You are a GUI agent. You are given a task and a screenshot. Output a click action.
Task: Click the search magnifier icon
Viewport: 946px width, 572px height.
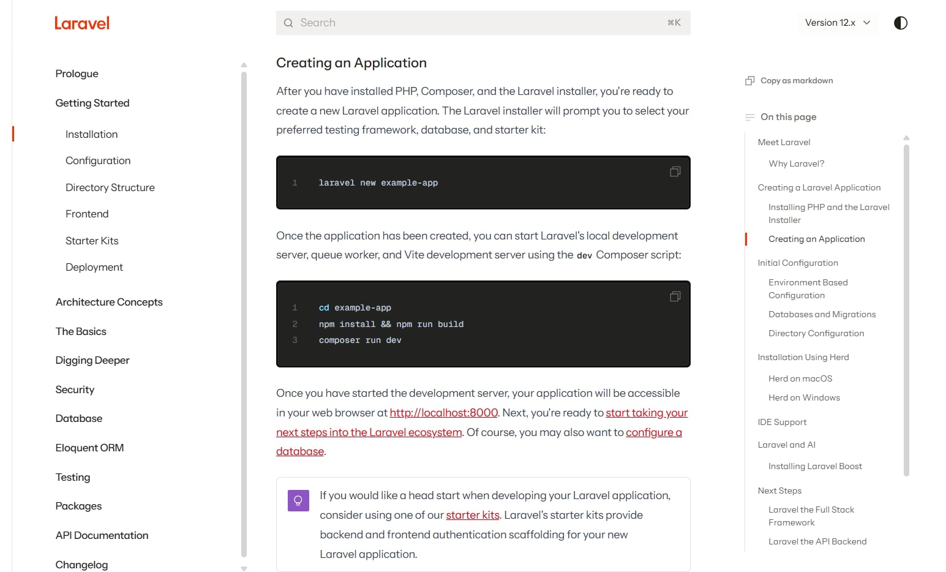[x=288, y=23]
